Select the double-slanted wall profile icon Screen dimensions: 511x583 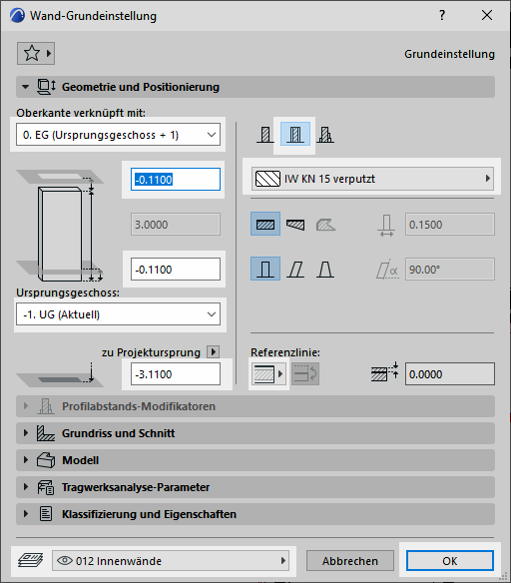tap(325, 270)
